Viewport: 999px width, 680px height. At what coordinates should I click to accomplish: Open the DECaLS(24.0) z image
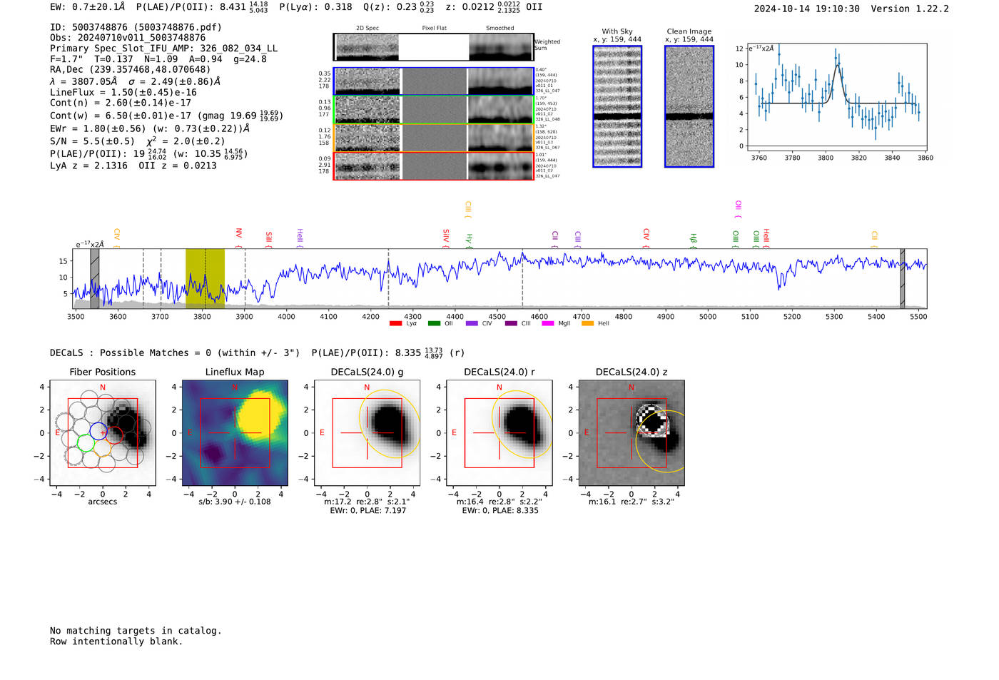(632, 433)
